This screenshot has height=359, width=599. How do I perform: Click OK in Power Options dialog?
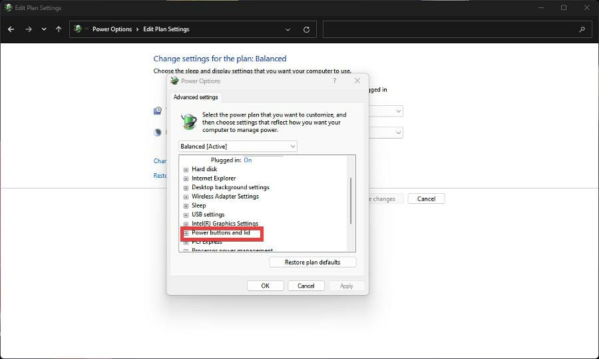(x=265, y=286)
